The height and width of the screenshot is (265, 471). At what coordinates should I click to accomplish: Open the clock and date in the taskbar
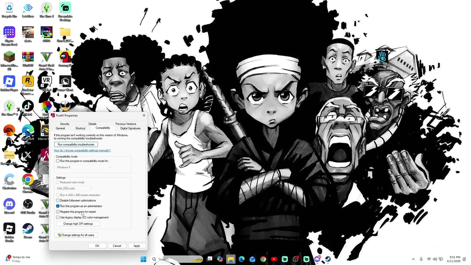coord(453,259)
